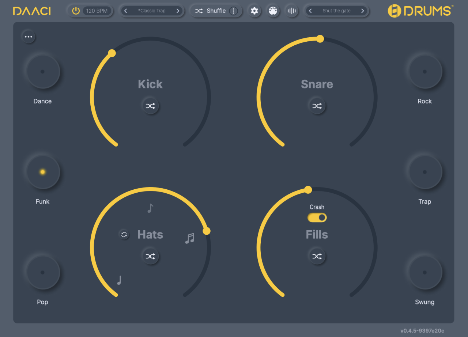Open Shuffle options three-dot menu

(x=234, y=11)
